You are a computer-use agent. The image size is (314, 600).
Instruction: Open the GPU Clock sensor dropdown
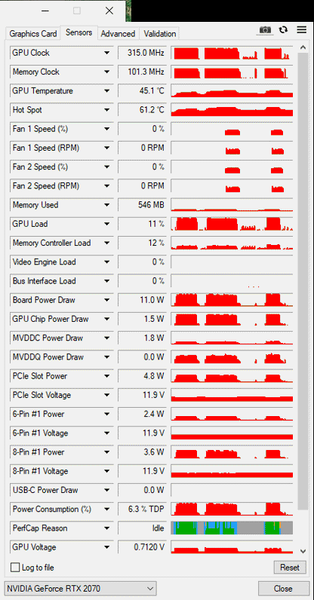106,53
